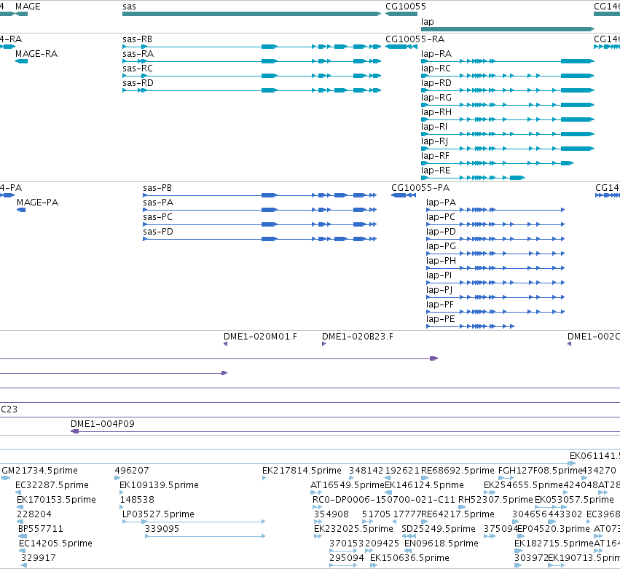Click EST GM21734.5prime
Image resolution: width=620 pixels, height=569 pixels.
click(39, 471)
